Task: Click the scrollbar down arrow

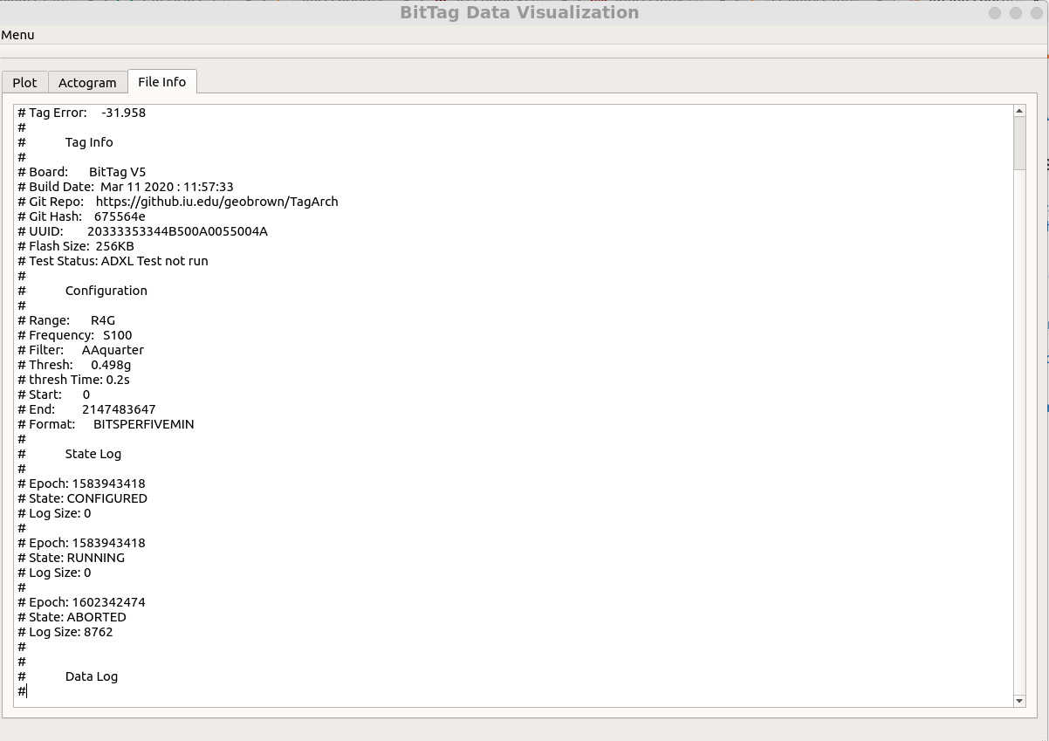Action: click(1018, 701)
